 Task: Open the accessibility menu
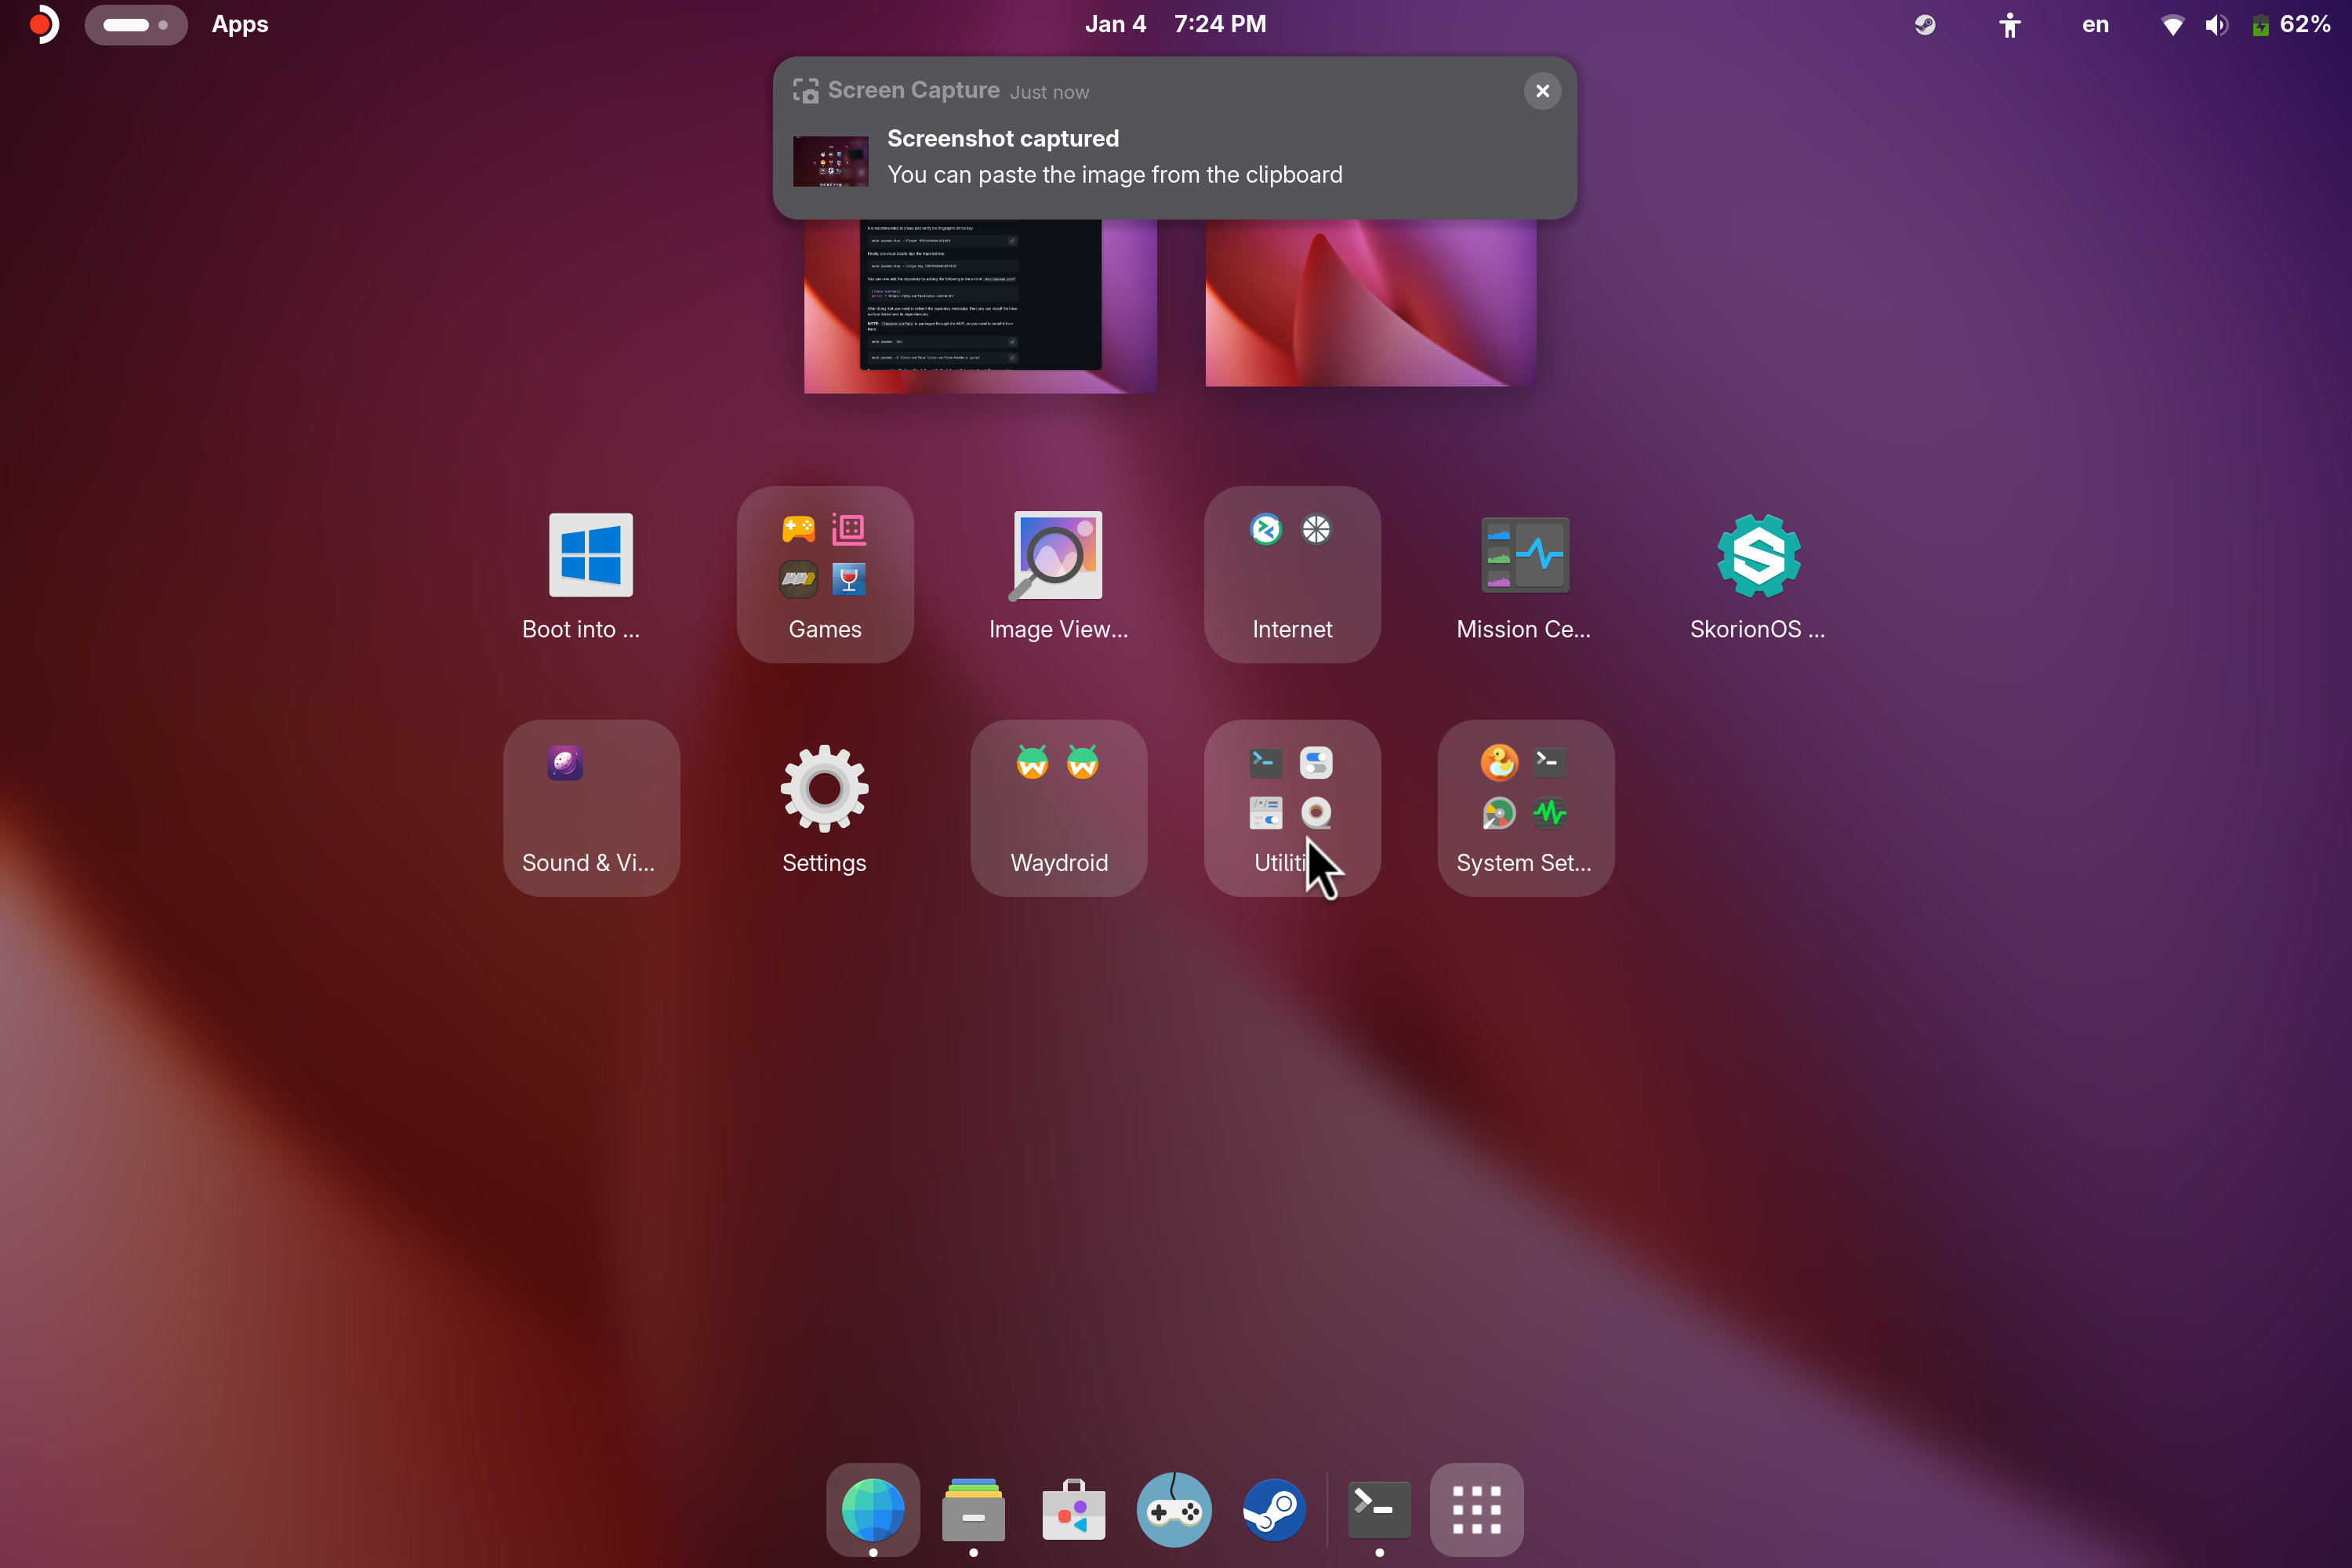[2009, 25]
